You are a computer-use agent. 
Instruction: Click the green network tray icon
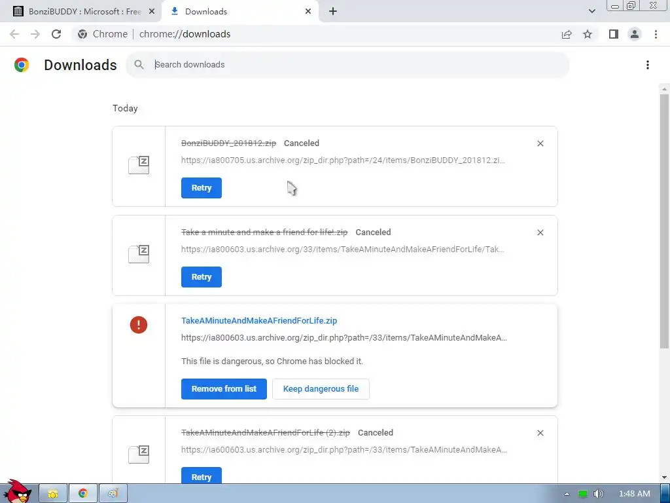point(582,494)
